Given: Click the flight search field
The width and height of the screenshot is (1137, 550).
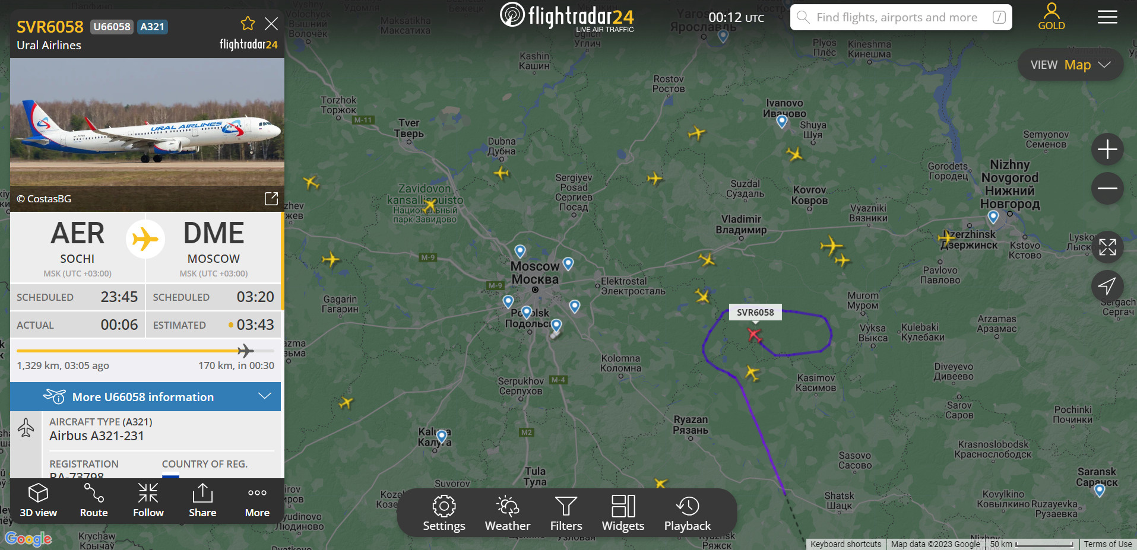Looking at the screenshot, I should click(x=901, y=17).
